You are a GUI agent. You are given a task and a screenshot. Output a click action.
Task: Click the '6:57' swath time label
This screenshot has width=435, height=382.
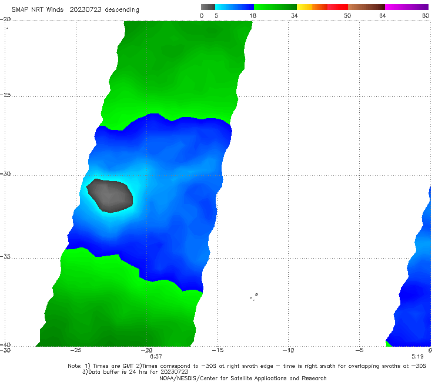[156, 357]
